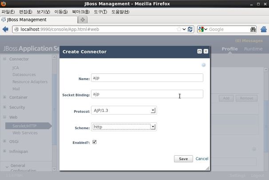Click the main content scrollbar up arrow
The height and width of the screenshot is (180, 269).
(266, 69)
